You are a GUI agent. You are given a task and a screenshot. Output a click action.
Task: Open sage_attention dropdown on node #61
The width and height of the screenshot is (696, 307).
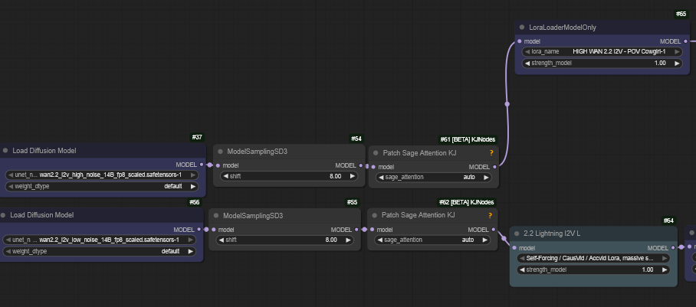tap(433, 177)
